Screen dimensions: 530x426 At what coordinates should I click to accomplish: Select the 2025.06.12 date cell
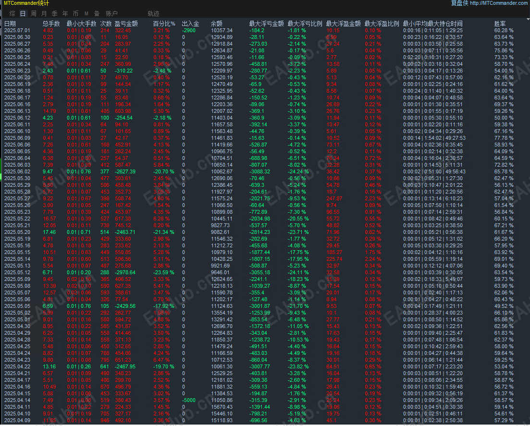(17, 118)
